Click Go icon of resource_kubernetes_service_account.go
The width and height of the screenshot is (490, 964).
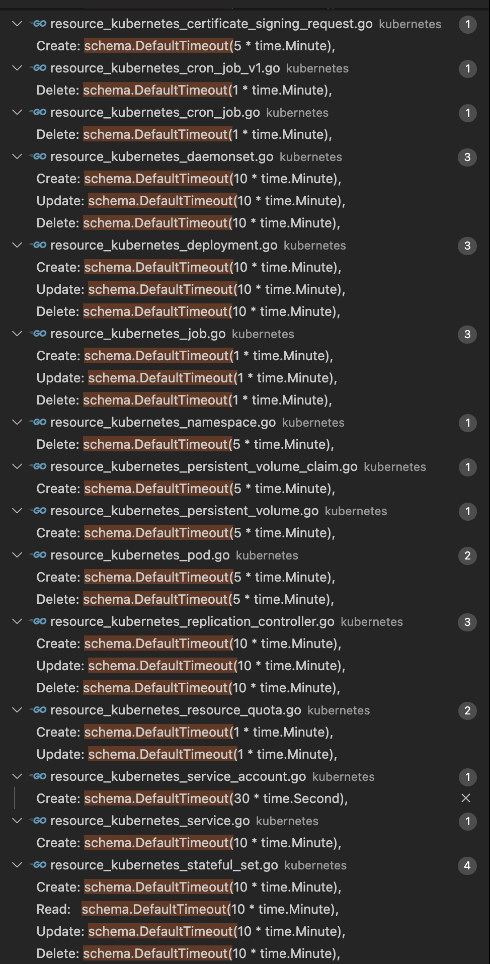click(38, 776)
